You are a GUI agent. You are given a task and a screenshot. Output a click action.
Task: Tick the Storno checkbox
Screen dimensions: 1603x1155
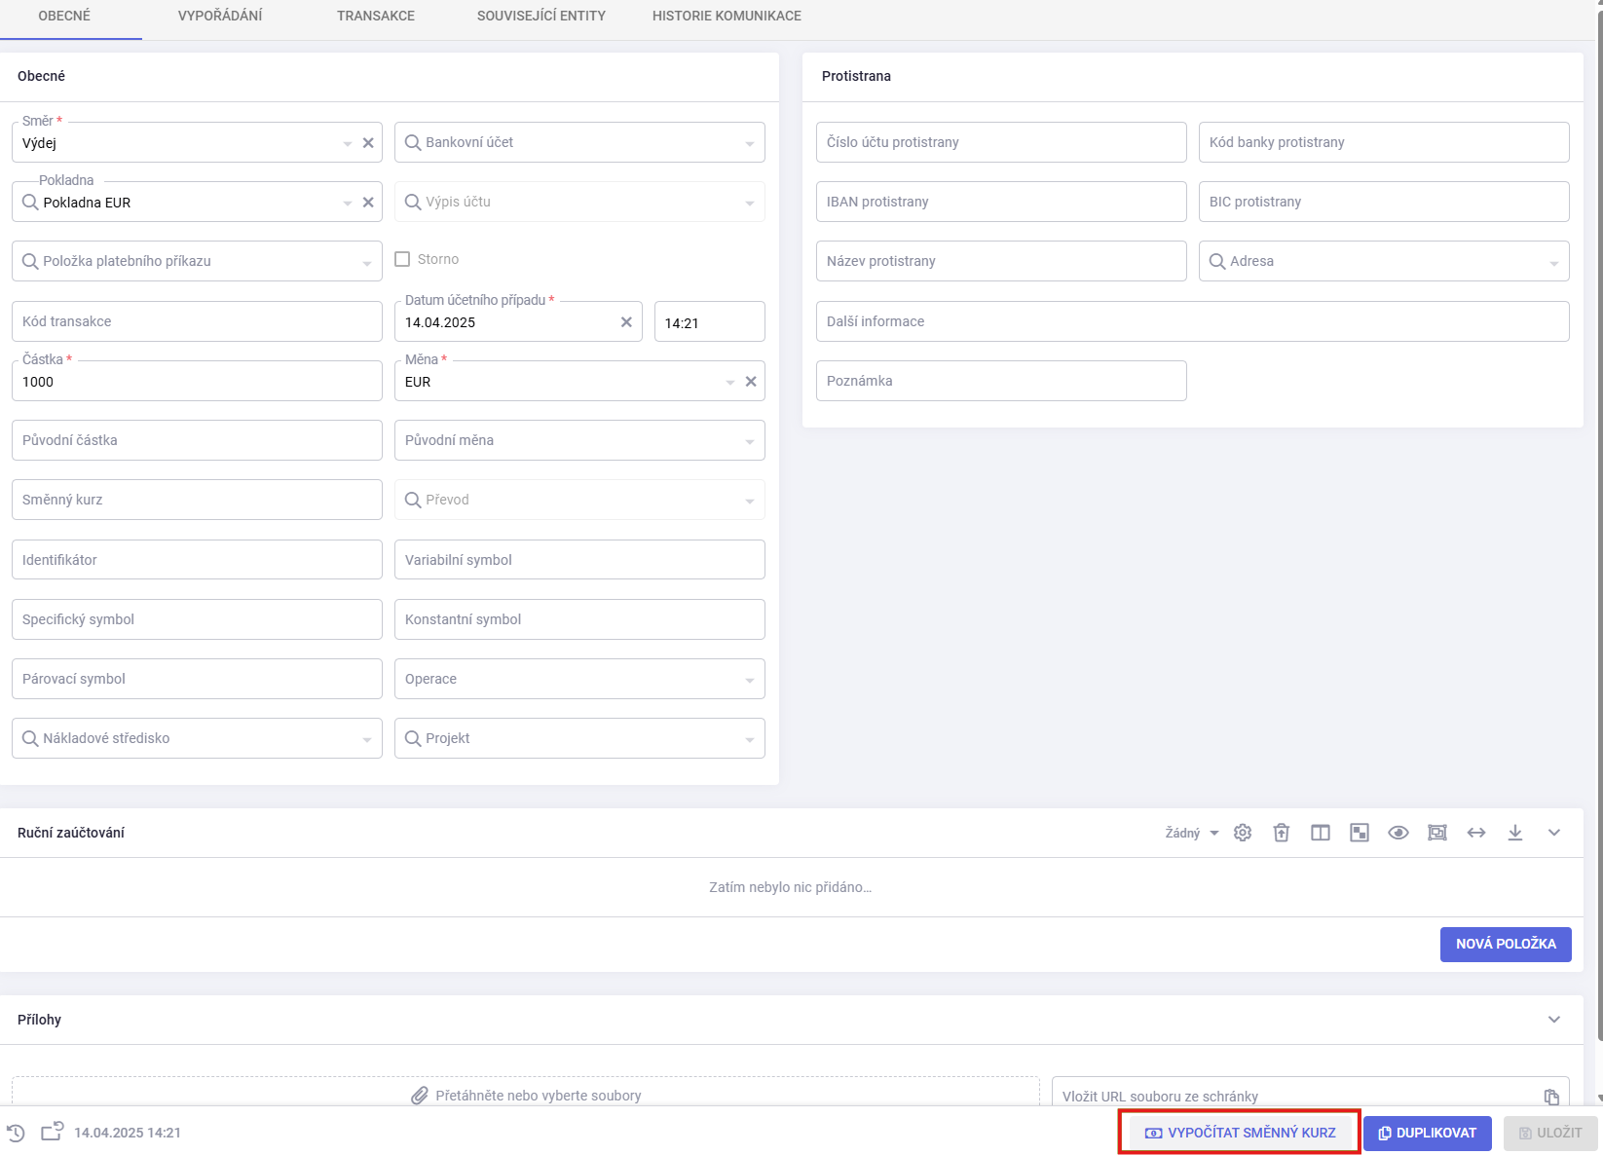tap(402, 259)
